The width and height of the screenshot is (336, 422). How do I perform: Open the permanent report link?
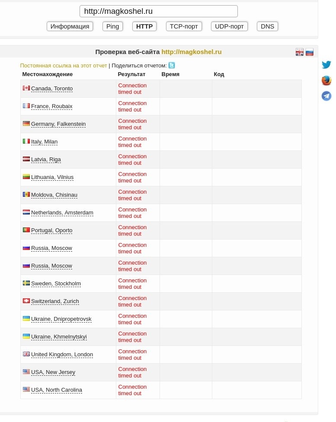tap(64, 66)
